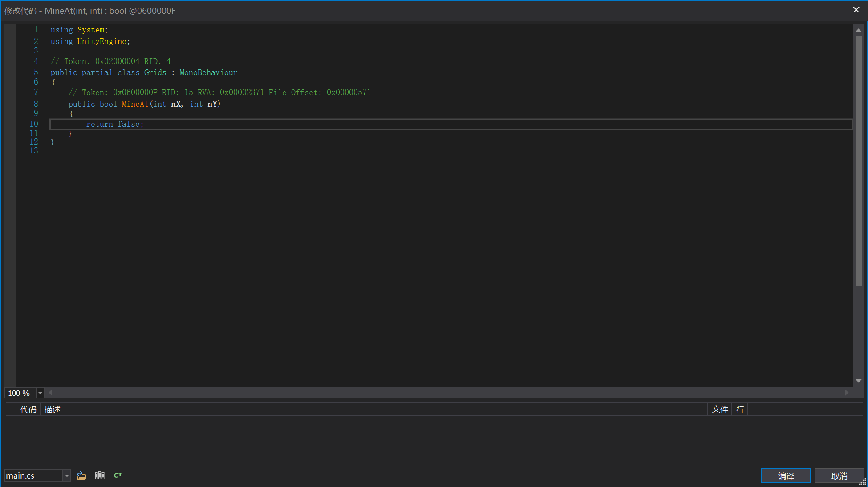
Task: Click the 文件 column header
Action: pos(720,409)
